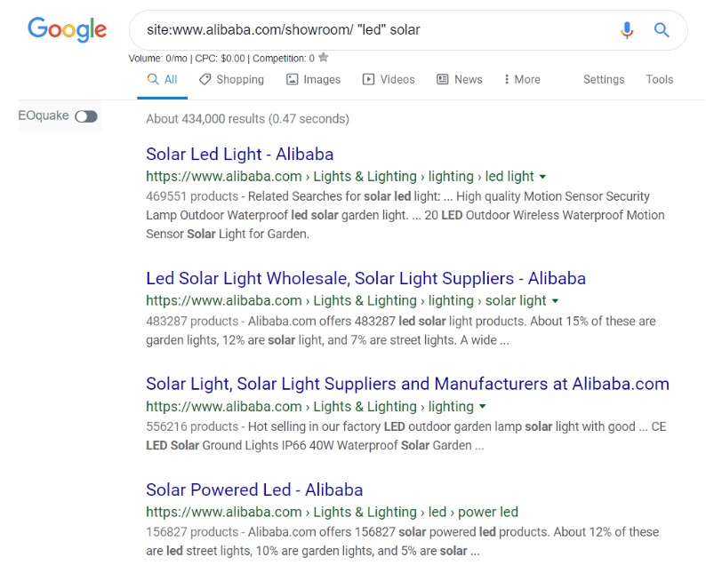Toggle the SEOquake switch on
Screen dimensions: 706x565
86,116
